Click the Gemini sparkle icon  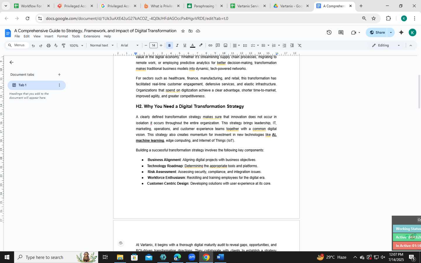[401, 32]
